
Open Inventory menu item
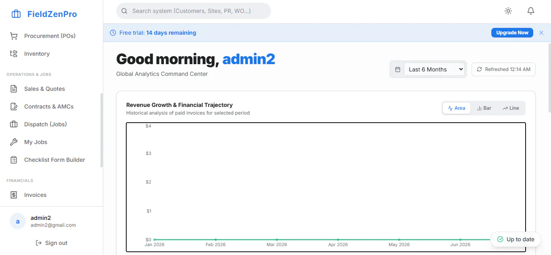[50, 54]
